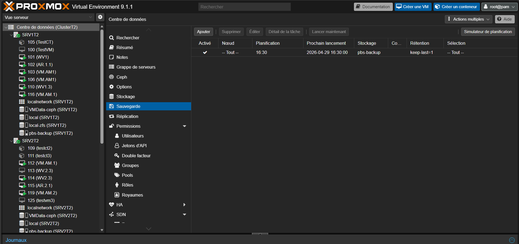This screenshot has height=244, width=519.
Task: Click the node icon of SRV1T2
Action: click(x=17, y=35)
